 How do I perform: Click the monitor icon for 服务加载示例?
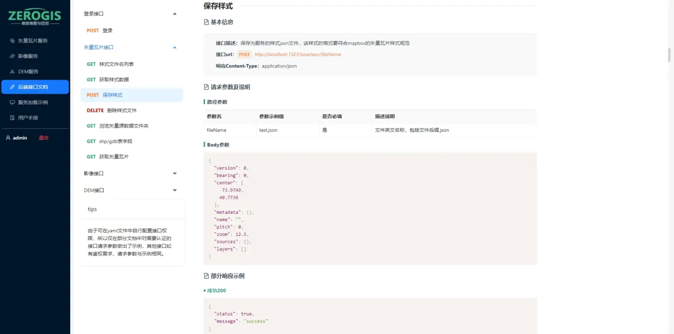[13, 103]
